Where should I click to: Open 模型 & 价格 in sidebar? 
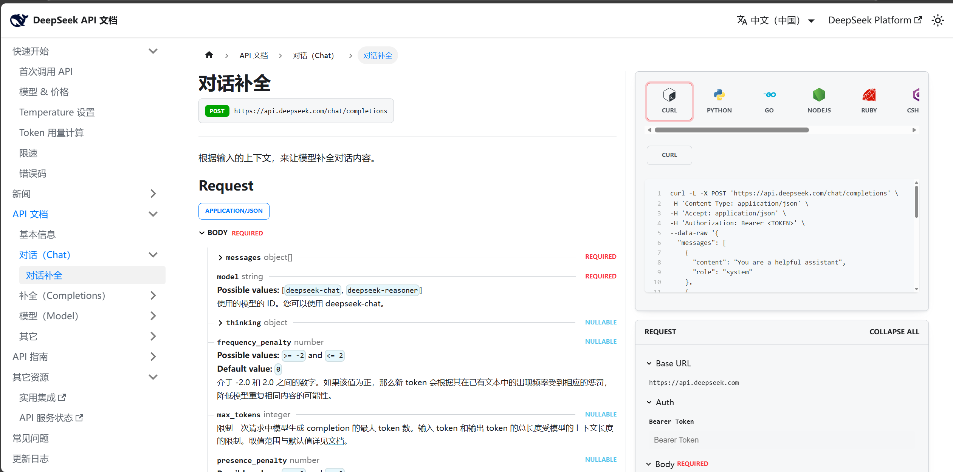(x=44, y=92)
